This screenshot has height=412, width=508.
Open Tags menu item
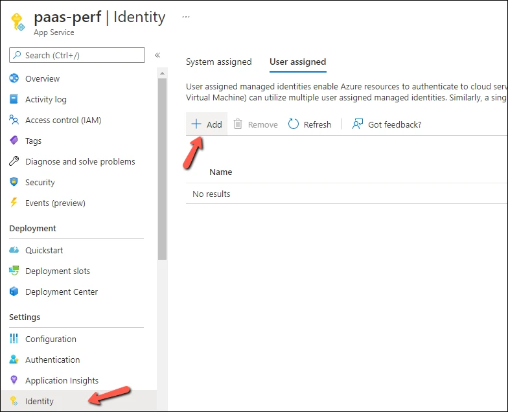[x=34, y=141]
